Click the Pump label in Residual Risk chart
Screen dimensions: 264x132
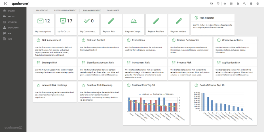(x=131, y=115)
